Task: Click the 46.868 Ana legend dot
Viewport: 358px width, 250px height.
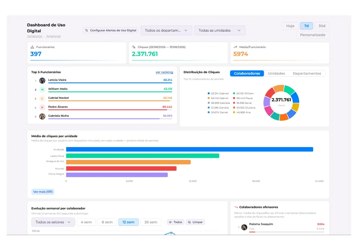Action: tap(234, 112)
